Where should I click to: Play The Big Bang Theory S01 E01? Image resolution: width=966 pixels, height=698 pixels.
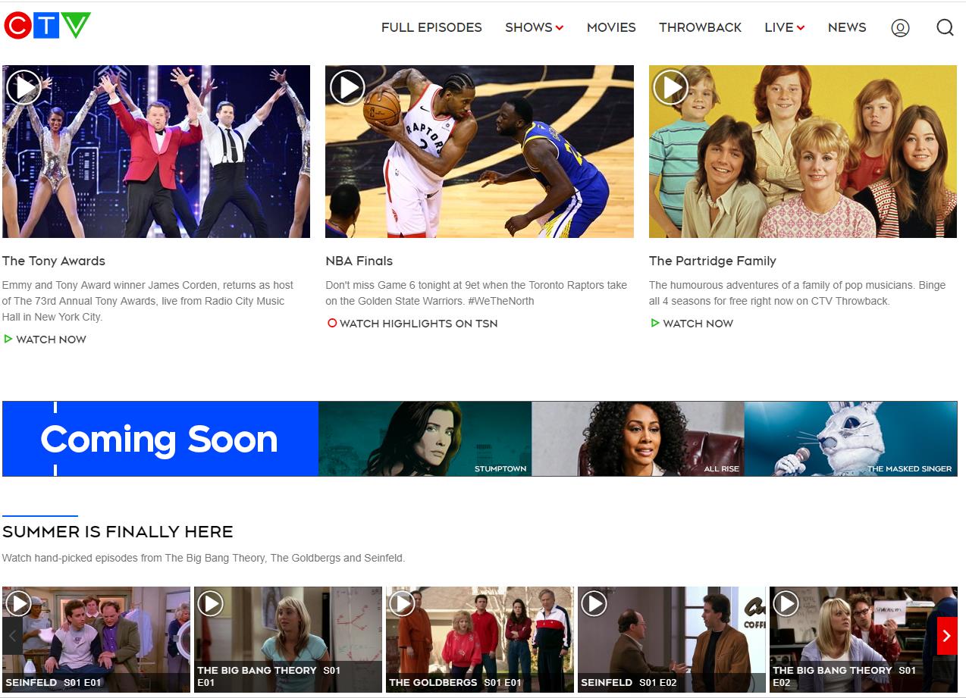click(x=288, y=640)
